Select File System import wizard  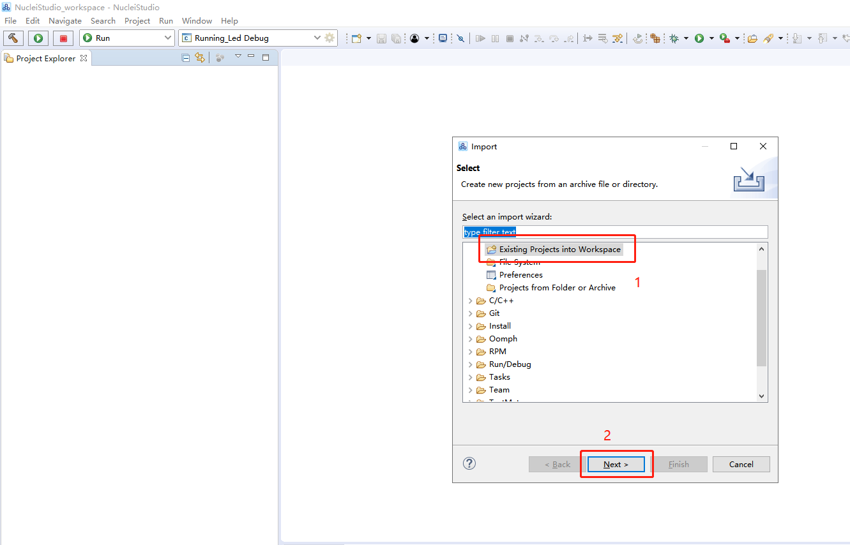point(513,262)
